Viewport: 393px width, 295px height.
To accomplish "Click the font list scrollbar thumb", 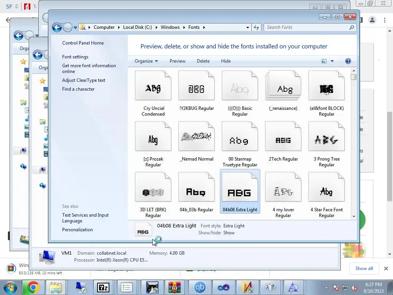I will [x=353, y=77].
